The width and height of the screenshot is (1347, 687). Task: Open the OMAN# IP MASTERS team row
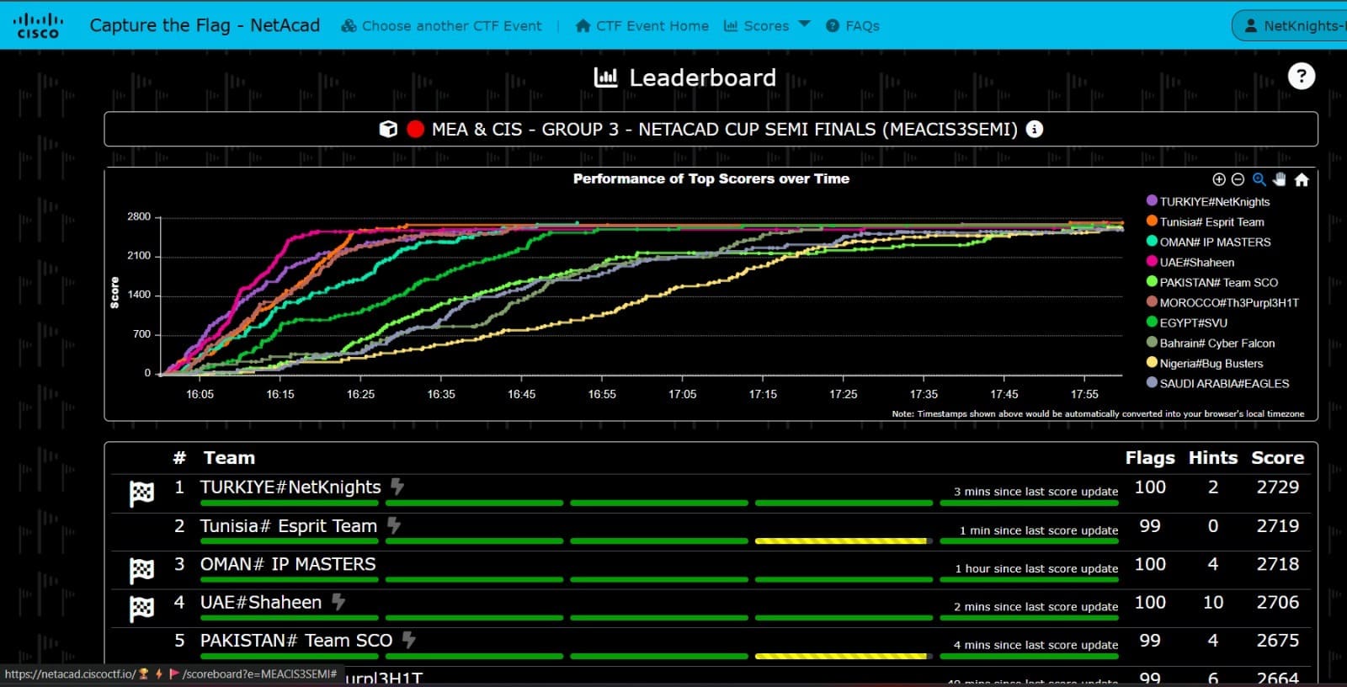[288, 564]
